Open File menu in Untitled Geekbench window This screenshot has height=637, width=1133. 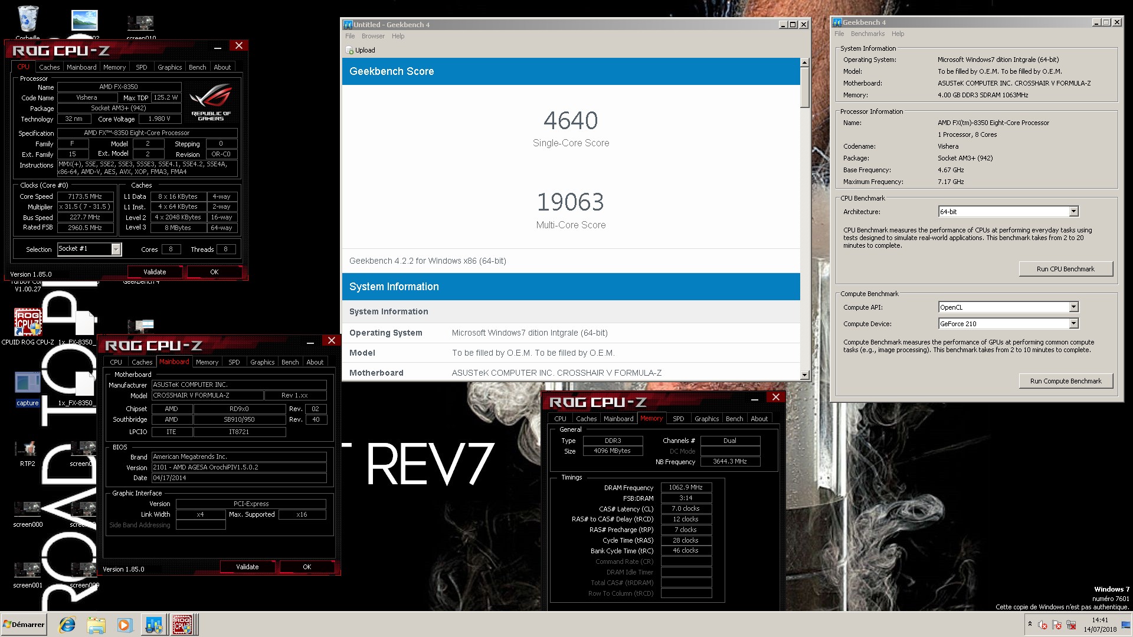pos(350,36)
